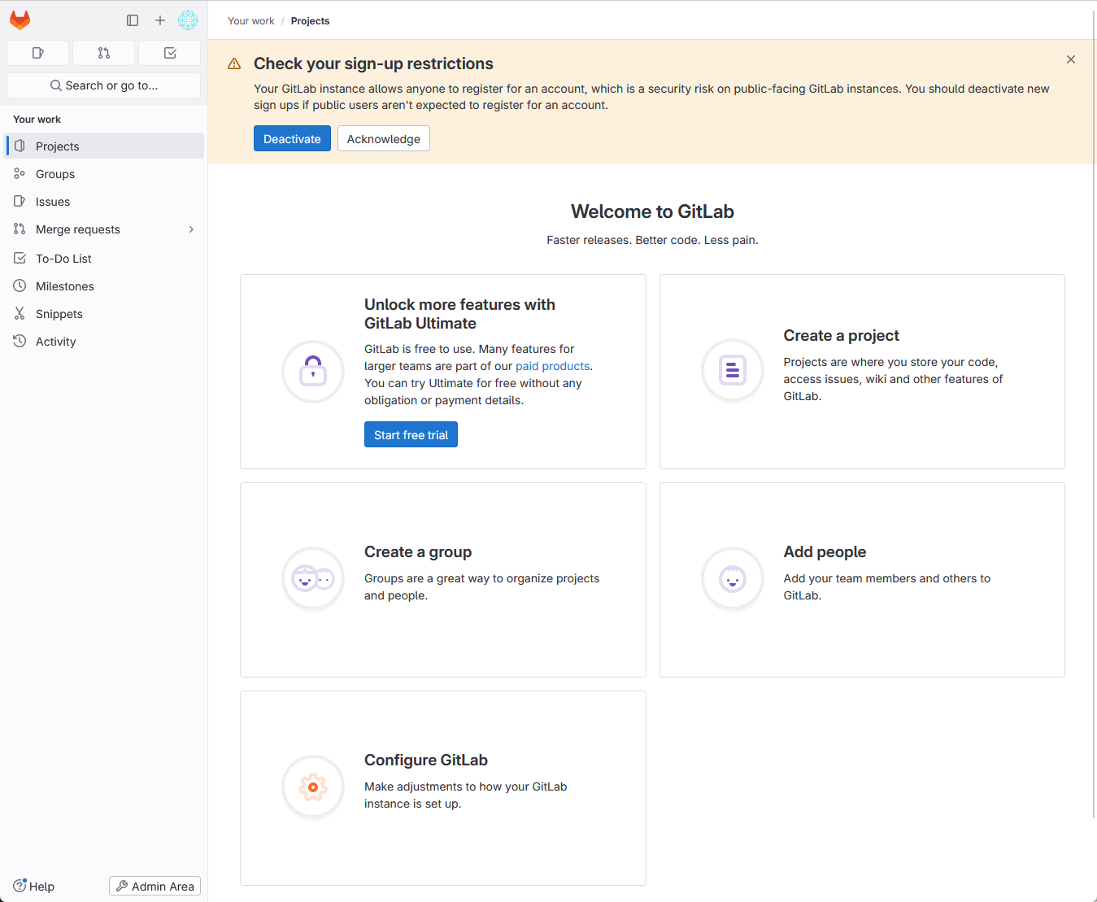
Task: Click the Projects sidebar icon
Action: 20,146
